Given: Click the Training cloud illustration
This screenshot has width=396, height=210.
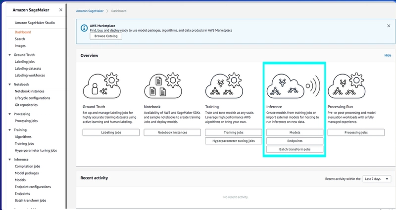Looking at the screenshot, I should coord(224,86).
